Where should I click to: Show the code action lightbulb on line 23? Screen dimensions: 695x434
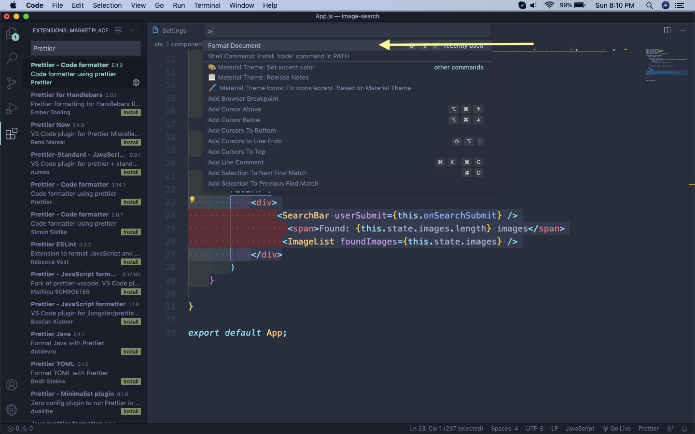(192, 200)
